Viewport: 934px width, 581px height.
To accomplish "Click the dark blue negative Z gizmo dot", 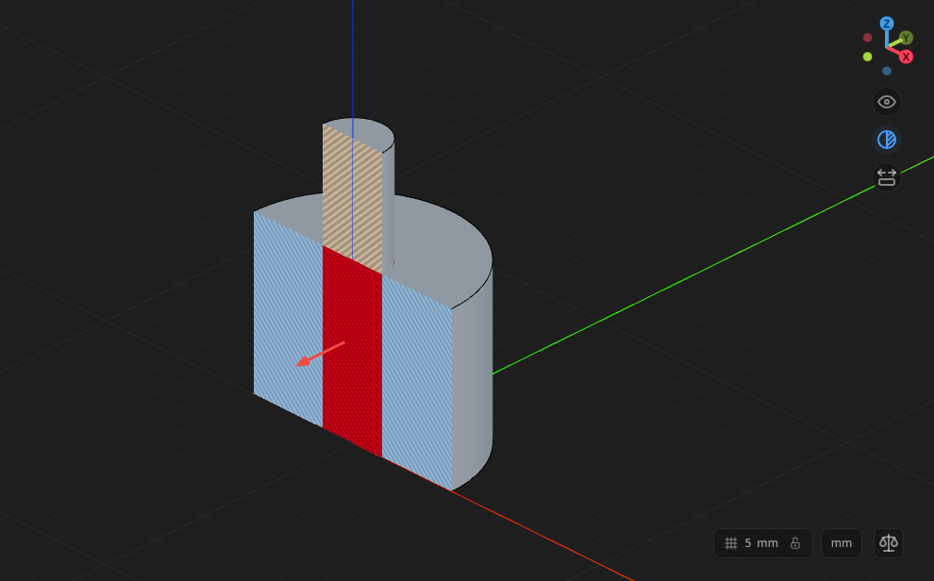I will pos(887,71).
